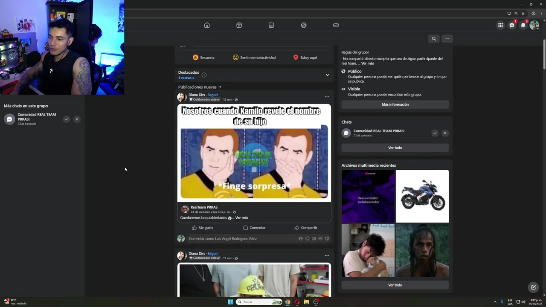This screenshot has height=307, width=546.
Task: Expand group rules with Ver más
Action: pyautogui.click(x=368, y=64)
